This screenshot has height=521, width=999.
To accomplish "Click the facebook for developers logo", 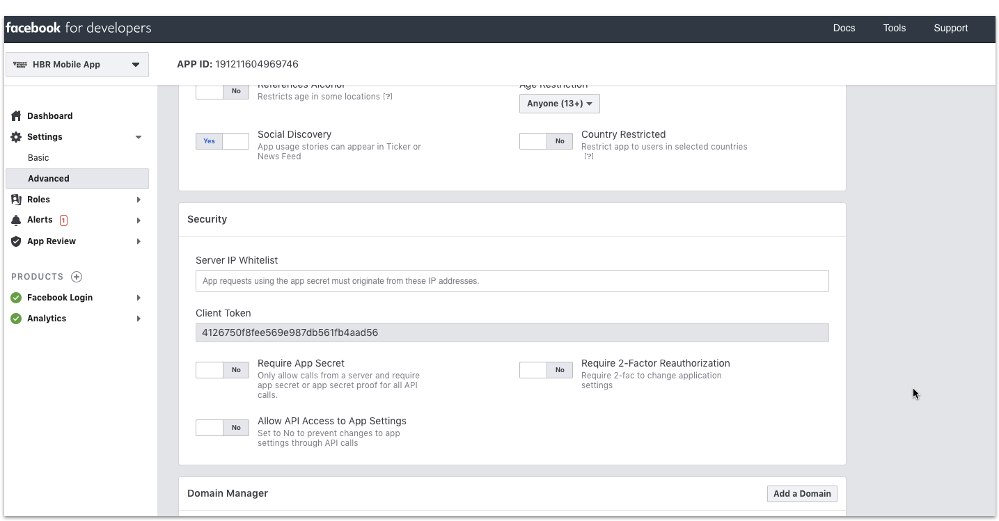I will (78, 29).
